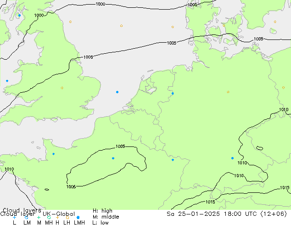Click the green circle MH legend symbol

click(49, 217)
